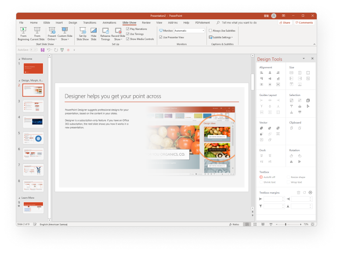Switch the AutoSave toggle on
The width and height of the screenshot is (340, 253).
(x=34, y=50)
